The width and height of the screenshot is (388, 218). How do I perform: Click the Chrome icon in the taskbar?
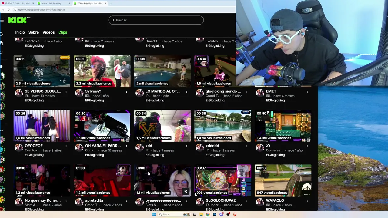click(x=208, y=214)
